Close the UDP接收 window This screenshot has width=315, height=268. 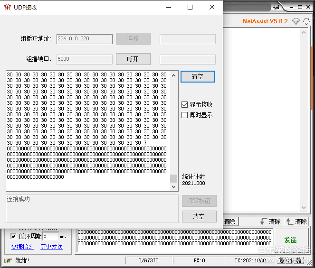pos(212,8)
